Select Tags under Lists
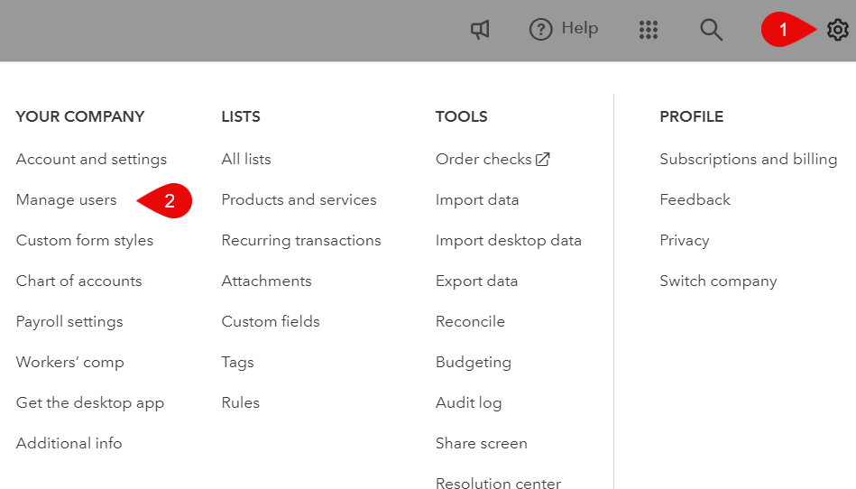The image size is (856, 489). pyautogui.click(x=237, y=363)
